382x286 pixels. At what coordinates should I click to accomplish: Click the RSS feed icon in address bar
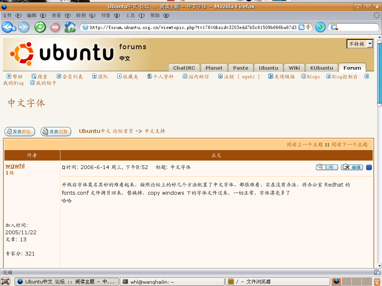[301, 27]
